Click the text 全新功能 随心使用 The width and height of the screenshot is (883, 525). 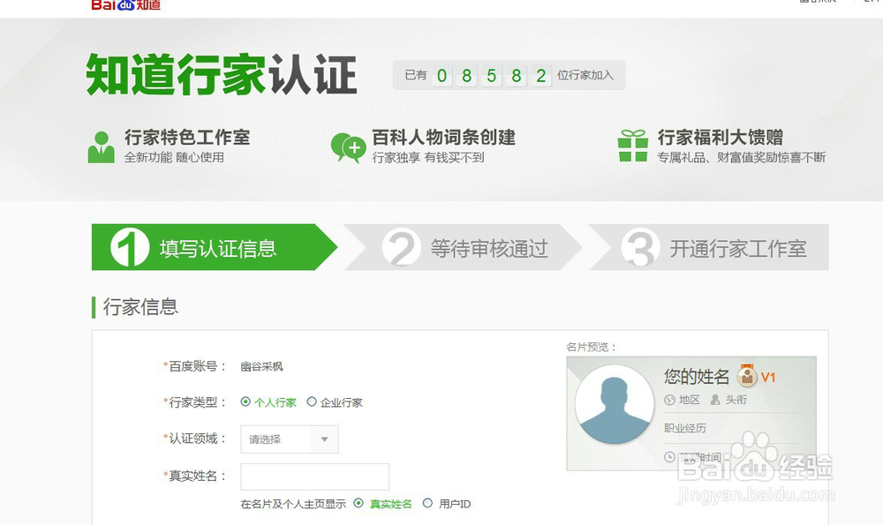point(174,158)
